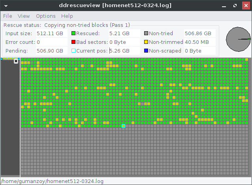Image resolution: width=252 pixels, height=185 pixels.
Task: Select the cyan-outlined current position block
Action: coord(123,126)
